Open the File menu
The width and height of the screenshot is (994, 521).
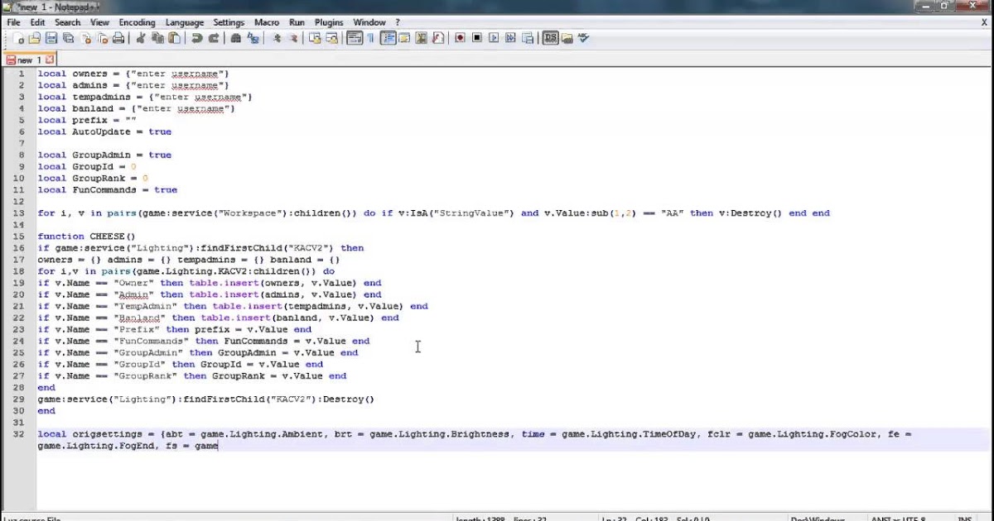tap(14, 22)
